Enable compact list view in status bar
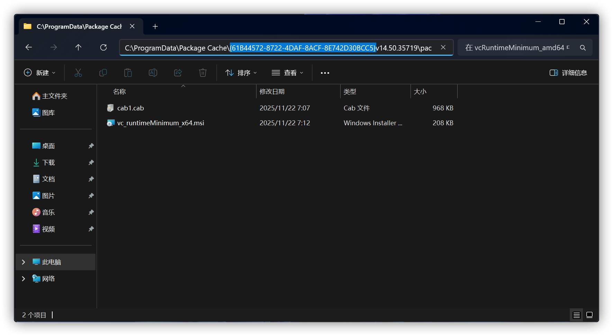Screen dimensions: 613x336 point(576,315)
